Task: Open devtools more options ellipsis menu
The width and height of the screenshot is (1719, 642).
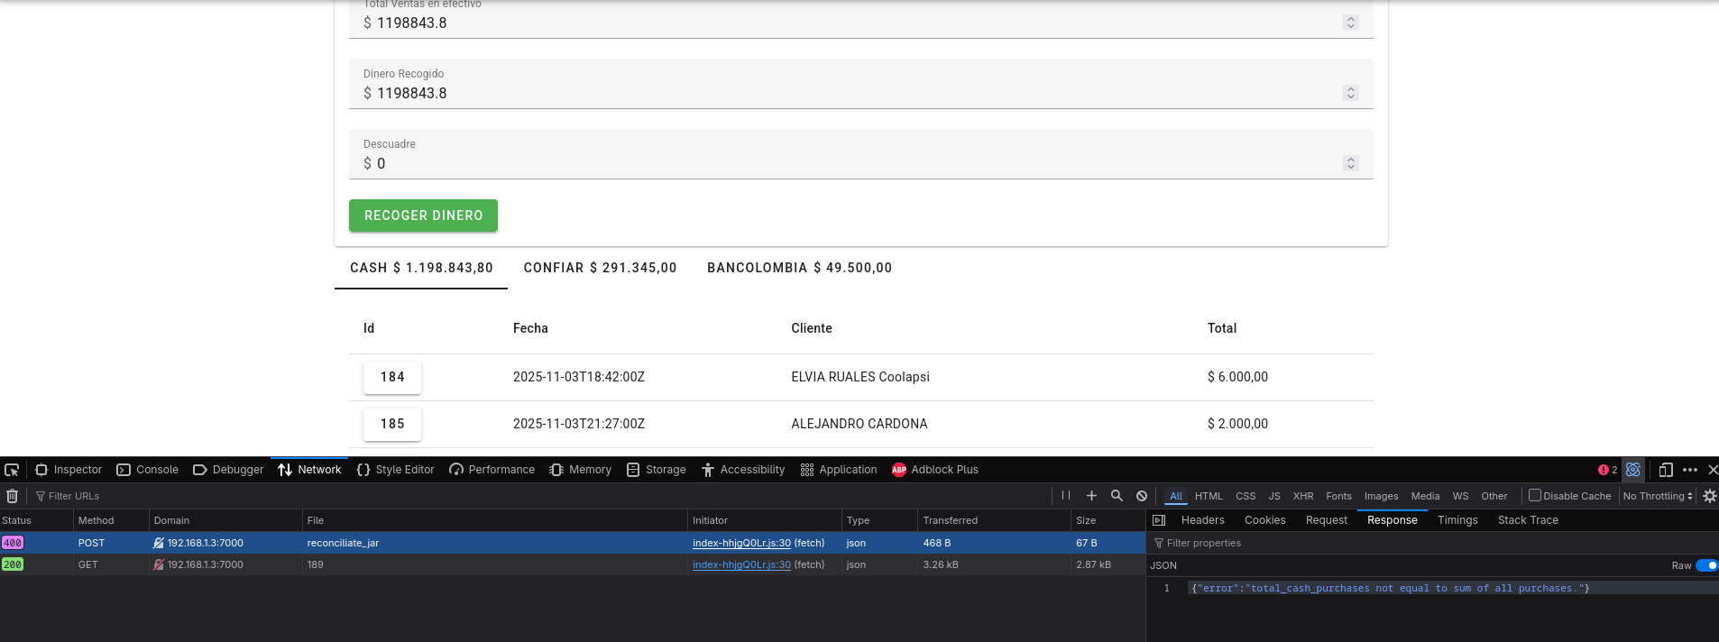Action: coord(1690,470)
